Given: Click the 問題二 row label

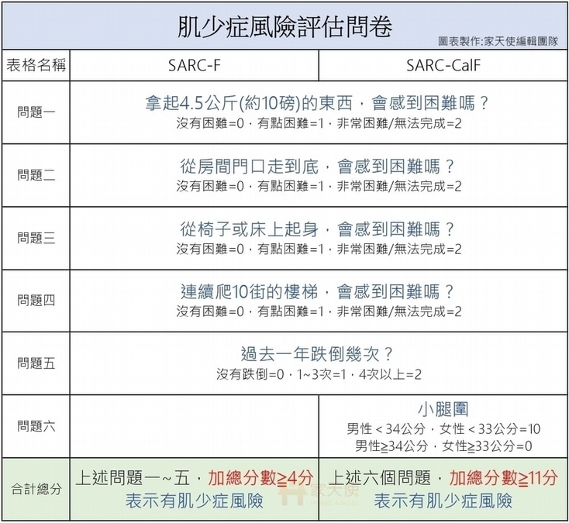Looking at the screenshot, I should tap(36, 175).
